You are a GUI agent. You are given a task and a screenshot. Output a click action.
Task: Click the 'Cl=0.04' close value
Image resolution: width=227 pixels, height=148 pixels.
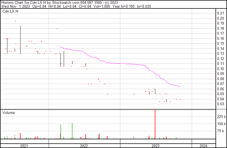click(85, 6)
